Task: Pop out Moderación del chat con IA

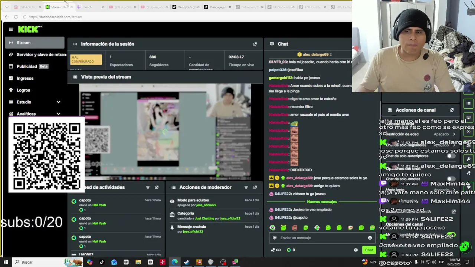Action: tap(453, 211)
